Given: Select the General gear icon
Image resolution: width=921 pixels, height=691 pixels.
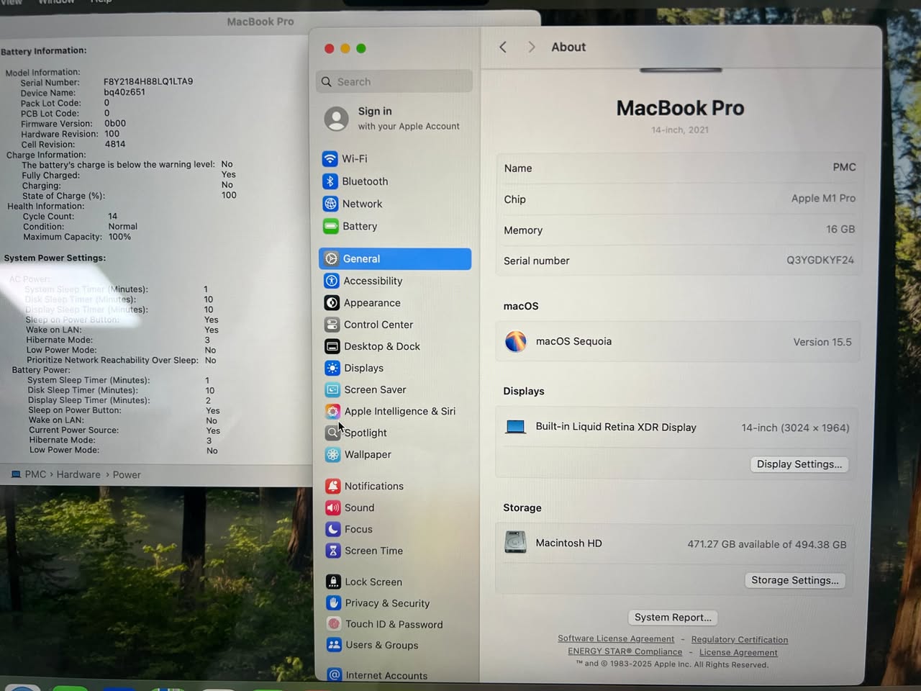Looking at the screenshot, I should click(x=331, y=258).
